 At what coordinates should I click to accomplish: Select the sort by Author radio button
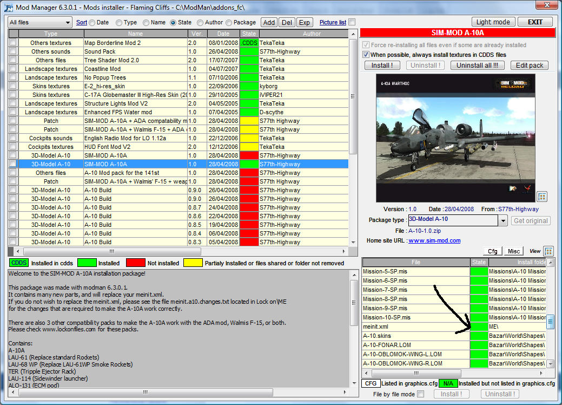[x=201, y=23]
